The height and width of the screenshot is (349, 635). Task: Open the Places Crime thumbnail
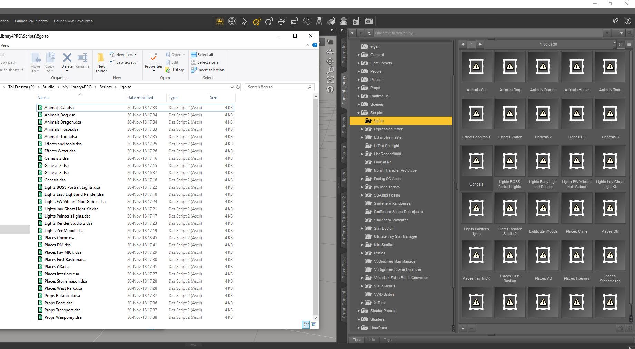coord(576,208)
